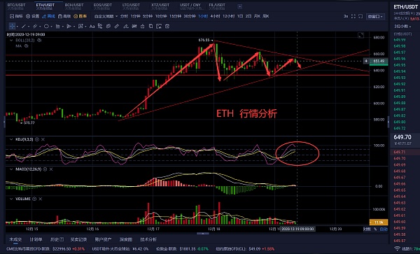Click the fullscreen chart icon

[x=353, y=16]
